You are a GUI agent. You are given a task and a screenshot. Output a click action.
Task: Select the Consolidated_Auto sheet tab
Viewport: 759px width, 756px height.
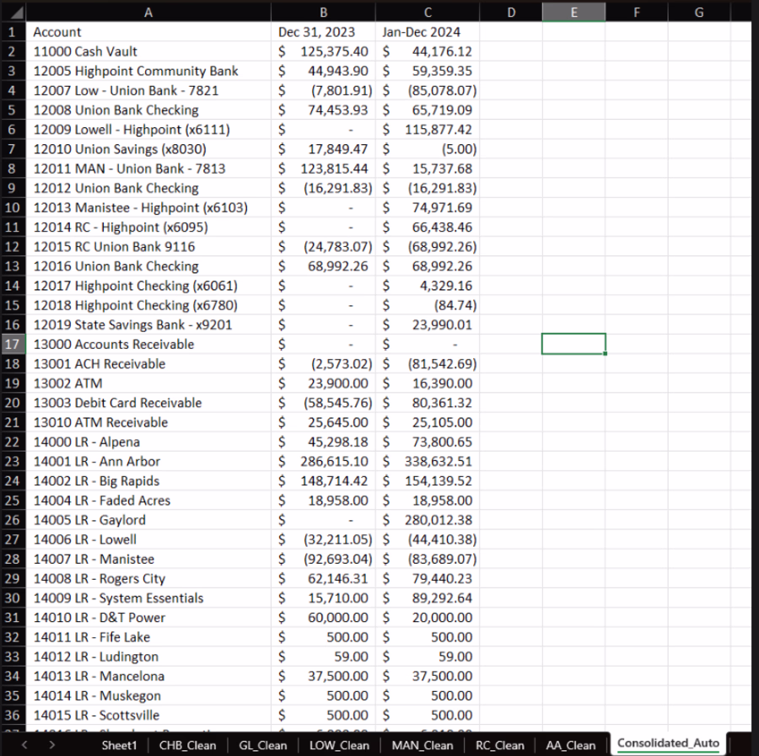[x=668, y=743]
